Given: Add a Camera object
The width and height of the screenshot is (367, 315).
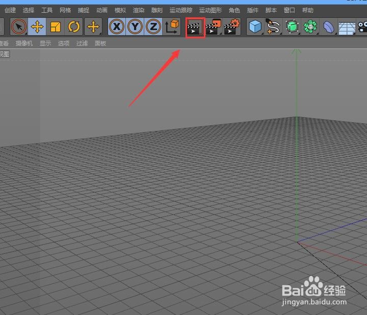Looking at the screenshot, I should coord(362,27).
